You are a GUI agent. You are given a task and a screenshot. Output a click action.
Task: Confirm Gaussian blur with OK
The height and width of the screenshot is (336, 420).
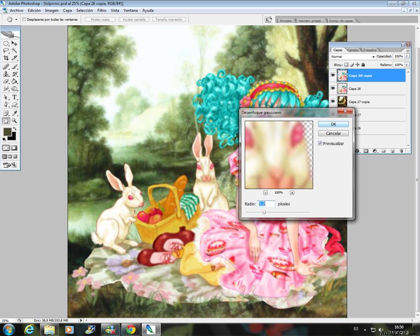click(333, 124)
